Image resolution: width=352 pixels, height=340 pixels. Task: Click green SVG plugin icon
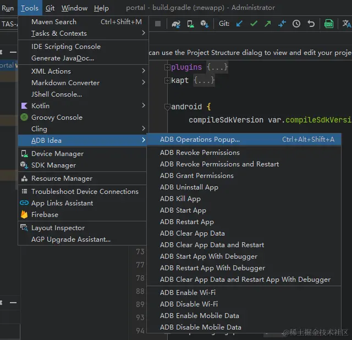click(329, 24)
